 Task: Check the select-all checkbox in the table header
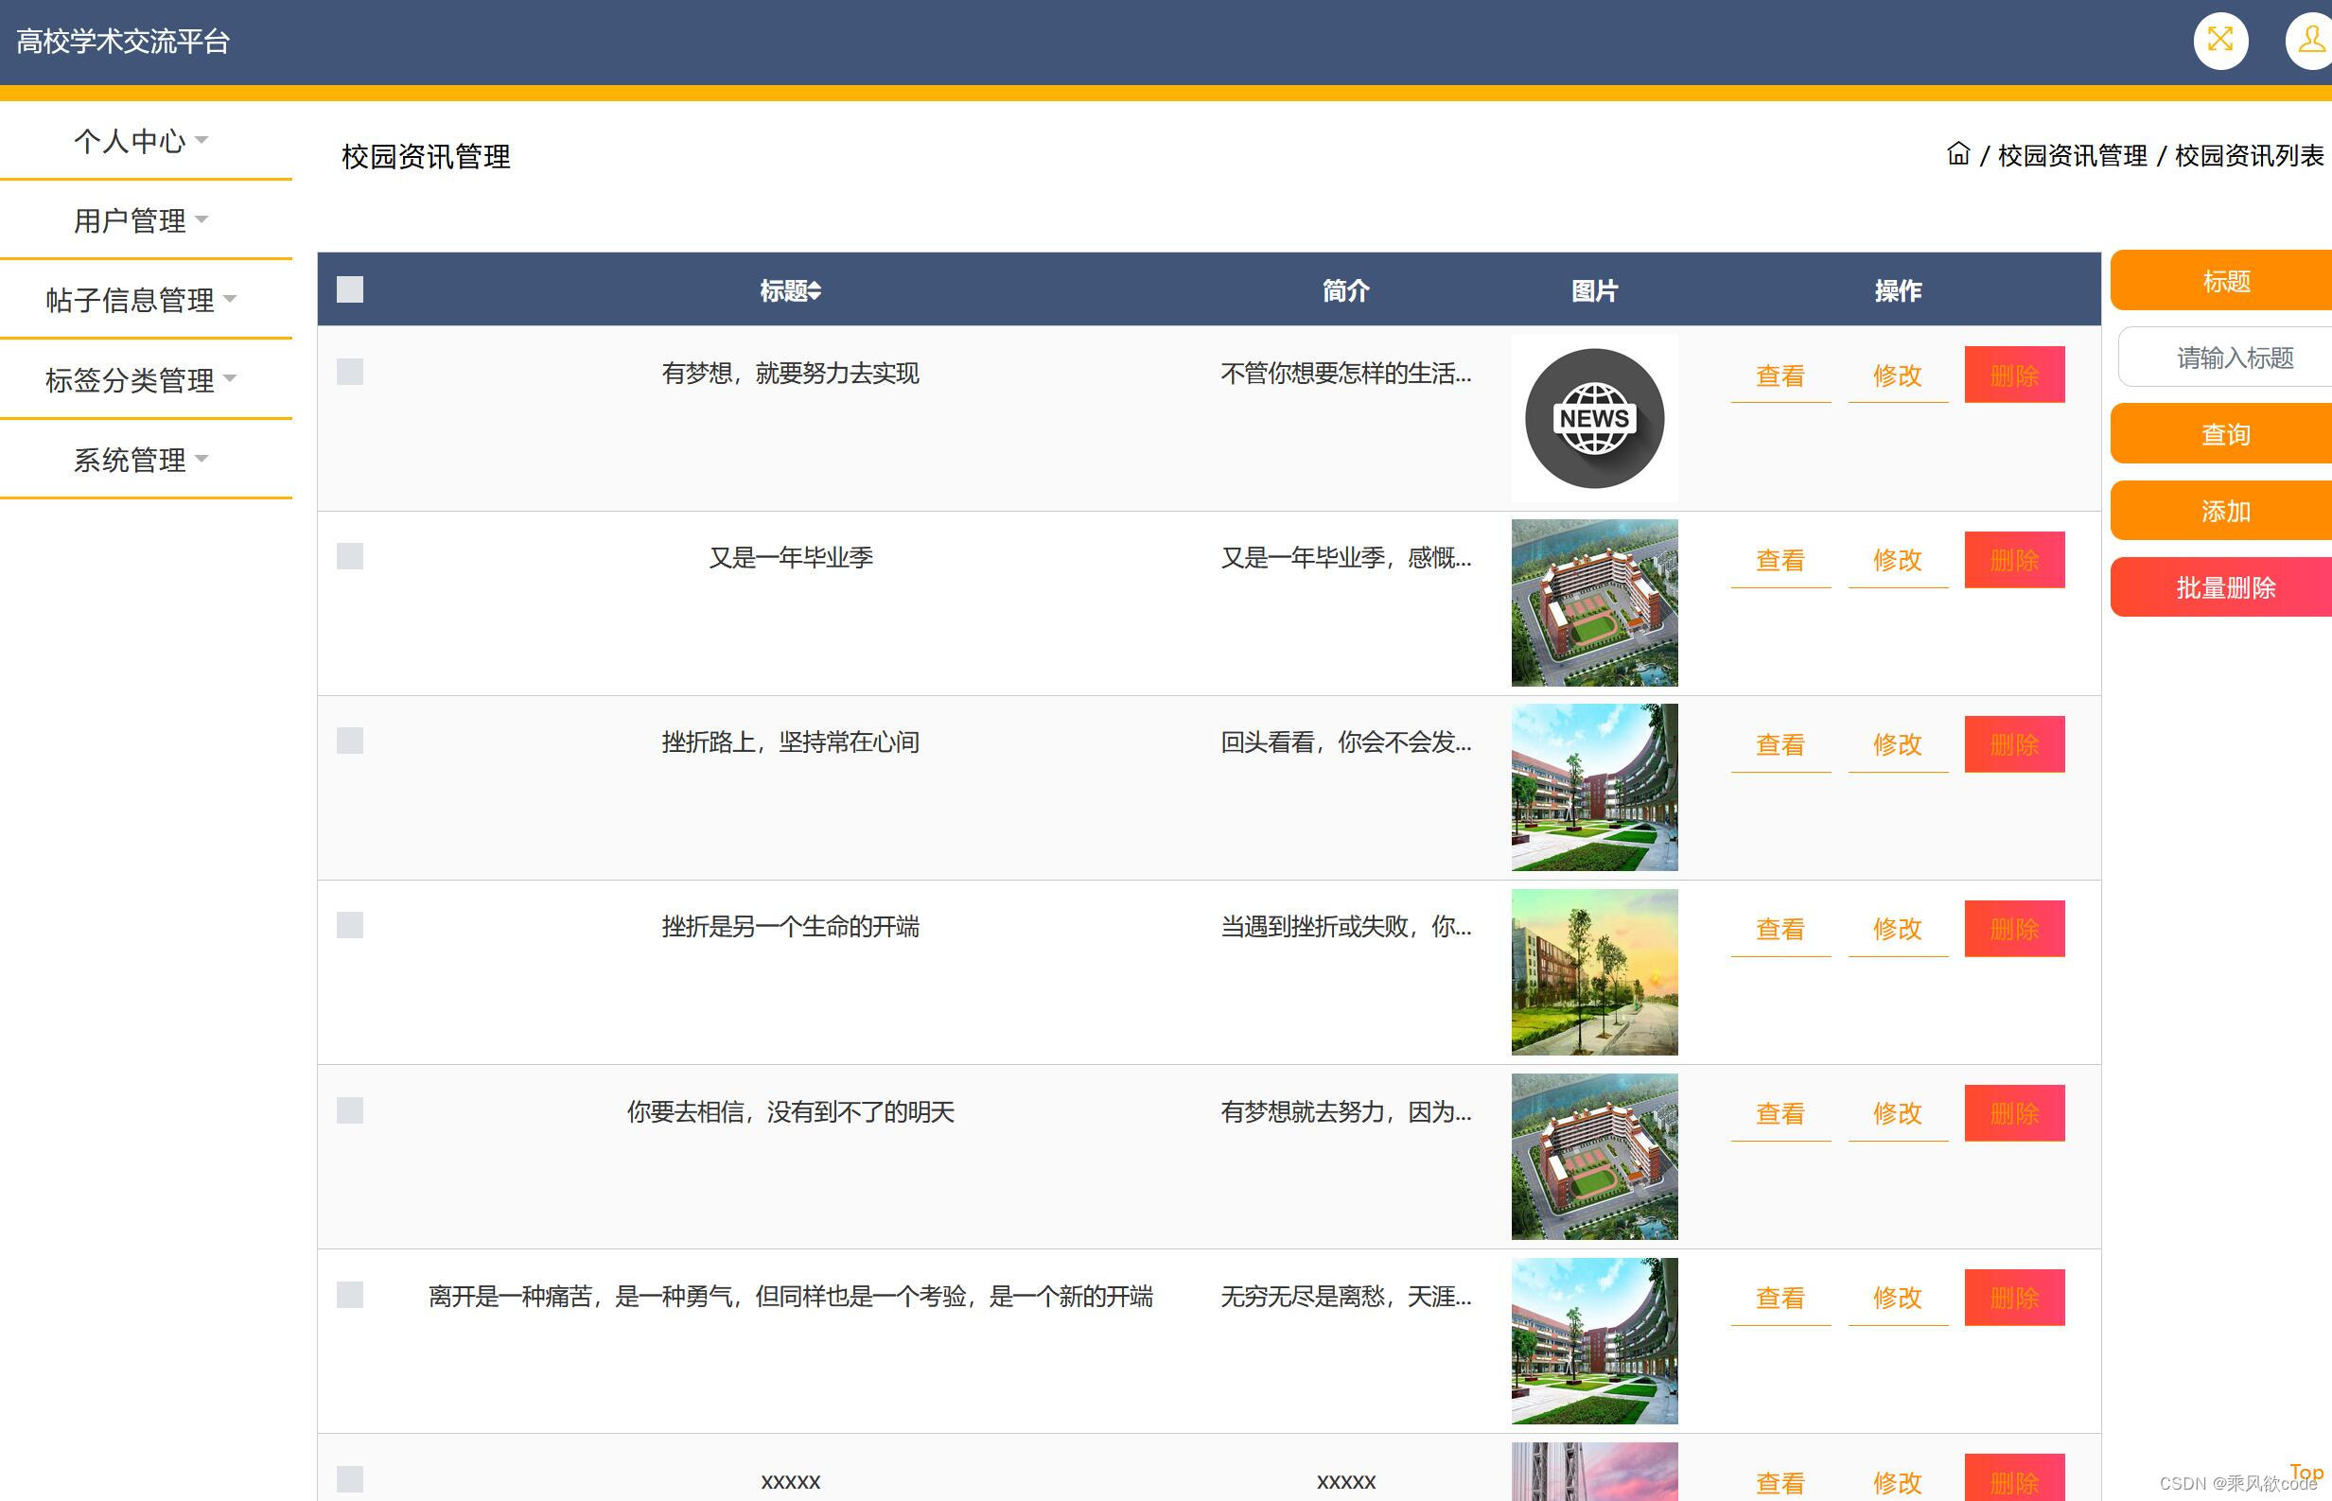pyautogui.click(x=350, y=289)
